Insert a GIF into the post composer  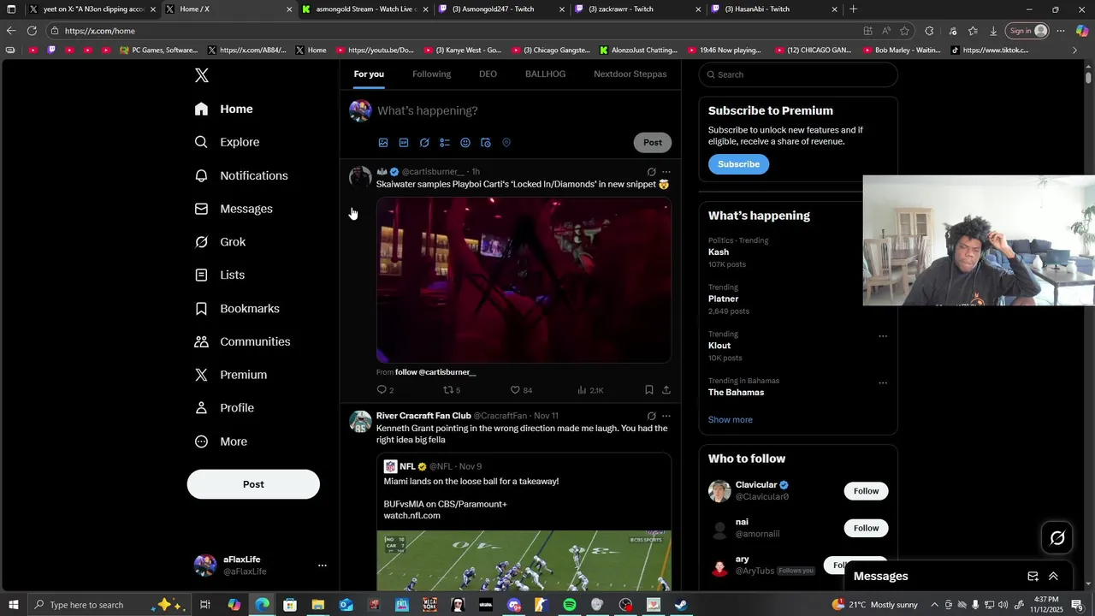pos(404,143)
